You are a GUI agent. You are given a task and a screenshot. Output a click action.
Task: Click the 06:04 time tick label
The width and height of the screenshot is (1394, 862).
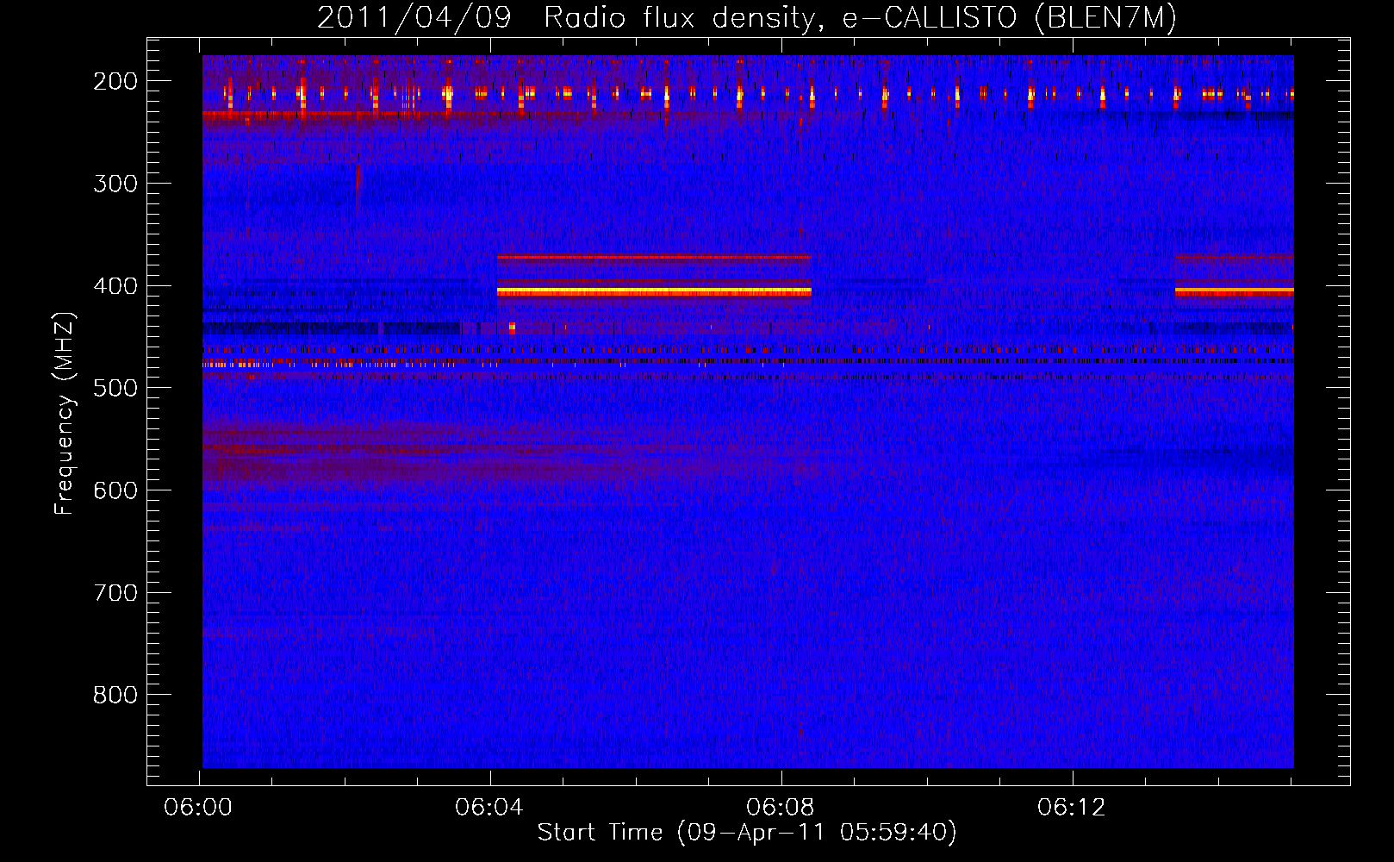(x=490, y=808)
